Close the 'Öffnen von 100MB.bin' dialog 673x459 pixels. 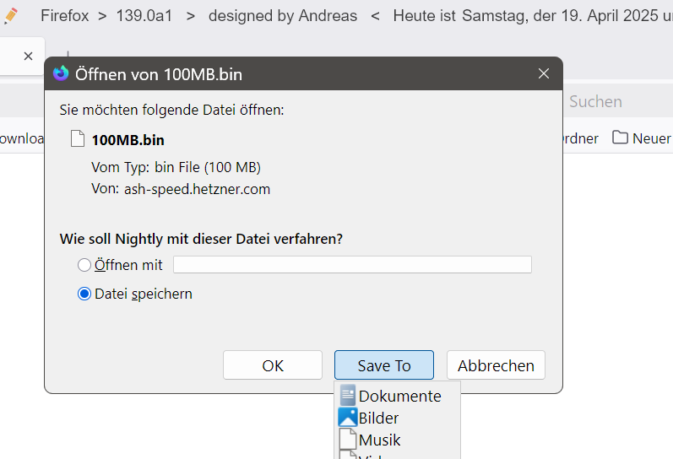click(x=544, y=73)
